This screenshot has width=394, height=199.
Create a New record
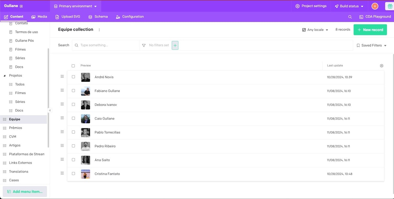coord(370,30)
